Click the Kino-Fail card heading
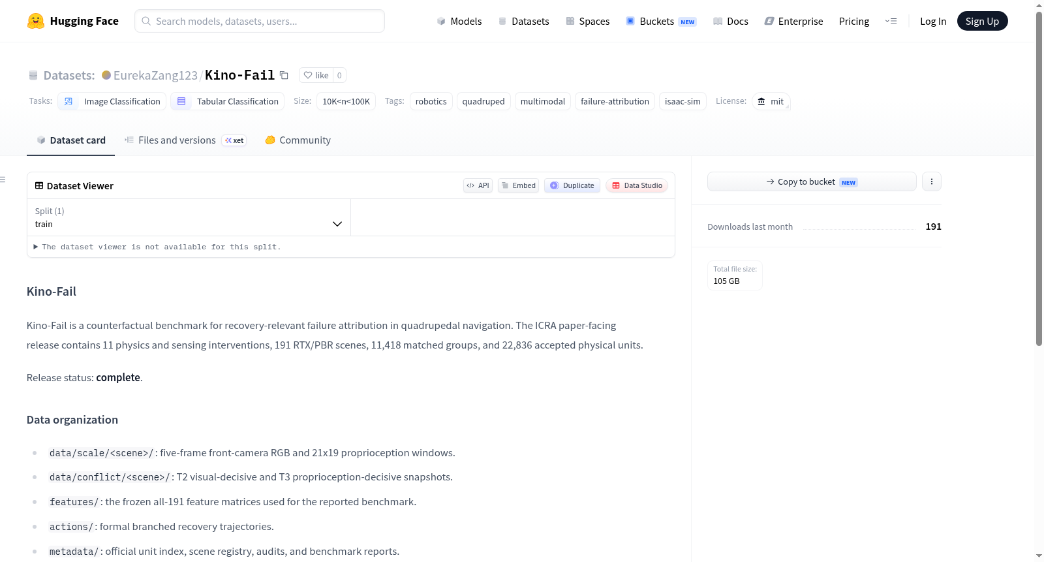The width and height of the screenshot is (1044, 562). point(52,292)
